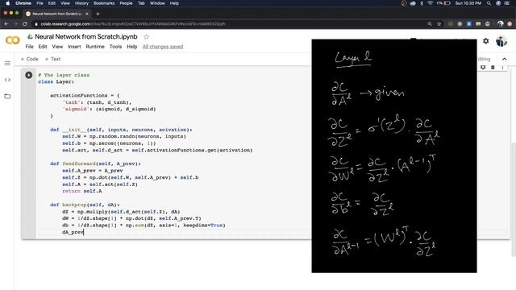Open the Editing mode dropdown
The height and width of the screenshot is (290, 516).
click(x=484, y=59)
